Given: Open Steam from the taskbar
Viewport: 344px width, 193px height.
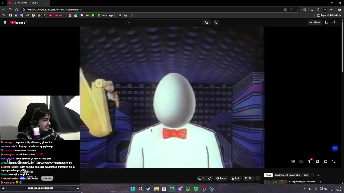Looking at the screenshot, I should point(148,189).
